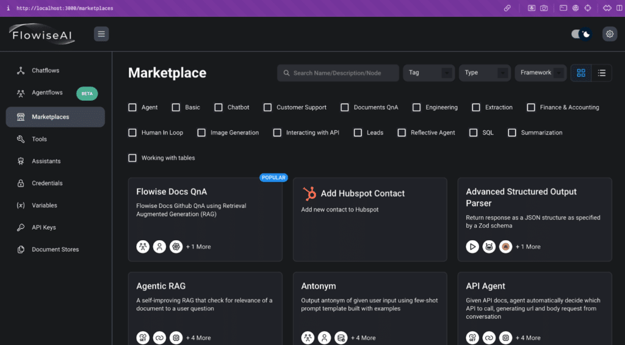This screenshot has width=625, height=345.
Task: Click the puzzle-piece icon in the top bar
Action: (607, 8)
